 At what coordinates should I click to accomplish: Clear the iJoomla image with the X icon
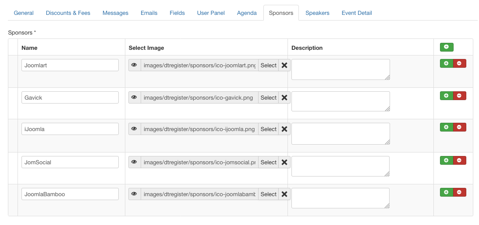[x=284, y=129]
